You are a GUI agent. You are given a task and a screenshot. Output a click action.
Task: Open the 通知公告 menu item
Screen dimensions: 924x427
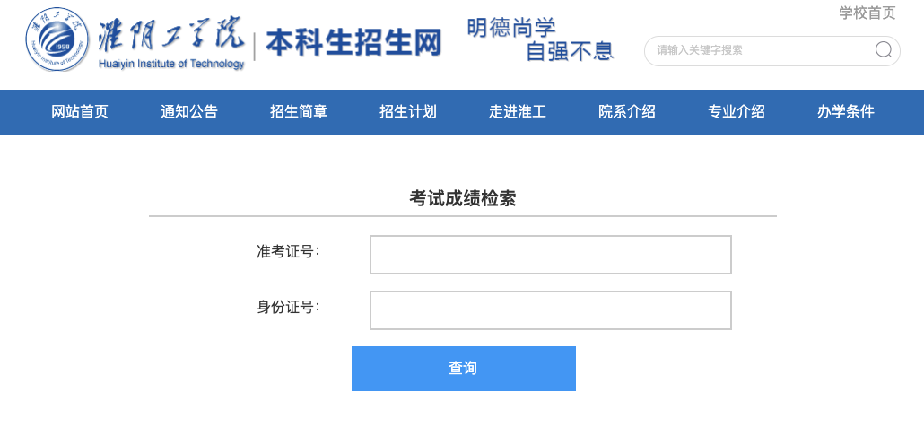(189, 112)
